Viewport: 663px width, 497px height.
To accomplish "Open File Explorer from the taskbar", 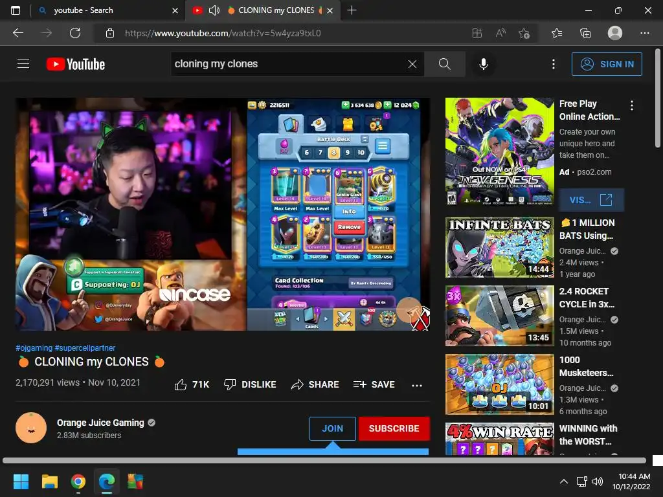I will coord(49,481).
